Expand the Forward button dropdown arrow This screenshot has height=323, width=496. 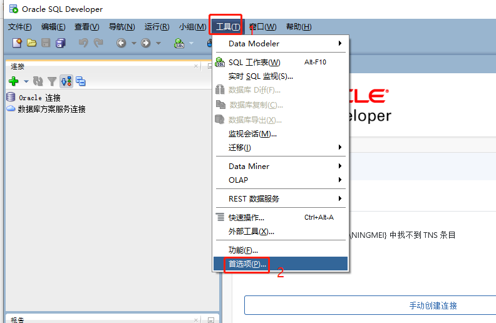(x=158, y=43)
